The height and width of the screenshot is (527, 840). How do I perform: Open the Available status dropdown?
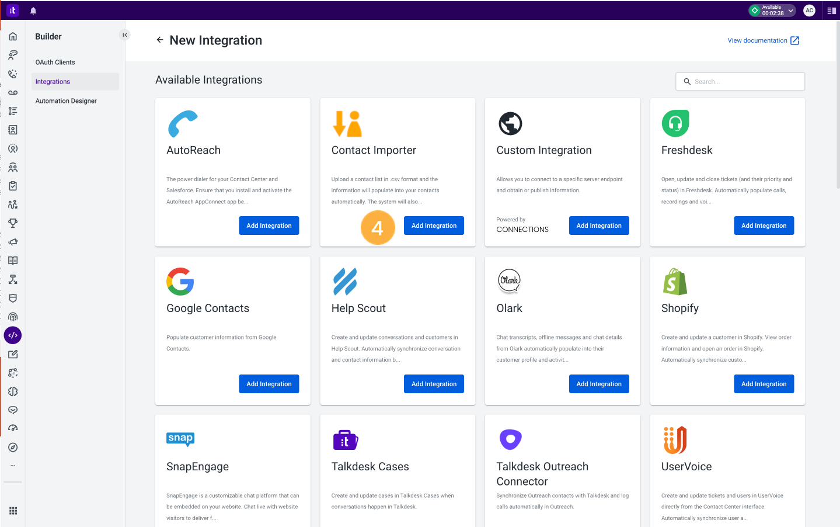[x=772, y=10]
